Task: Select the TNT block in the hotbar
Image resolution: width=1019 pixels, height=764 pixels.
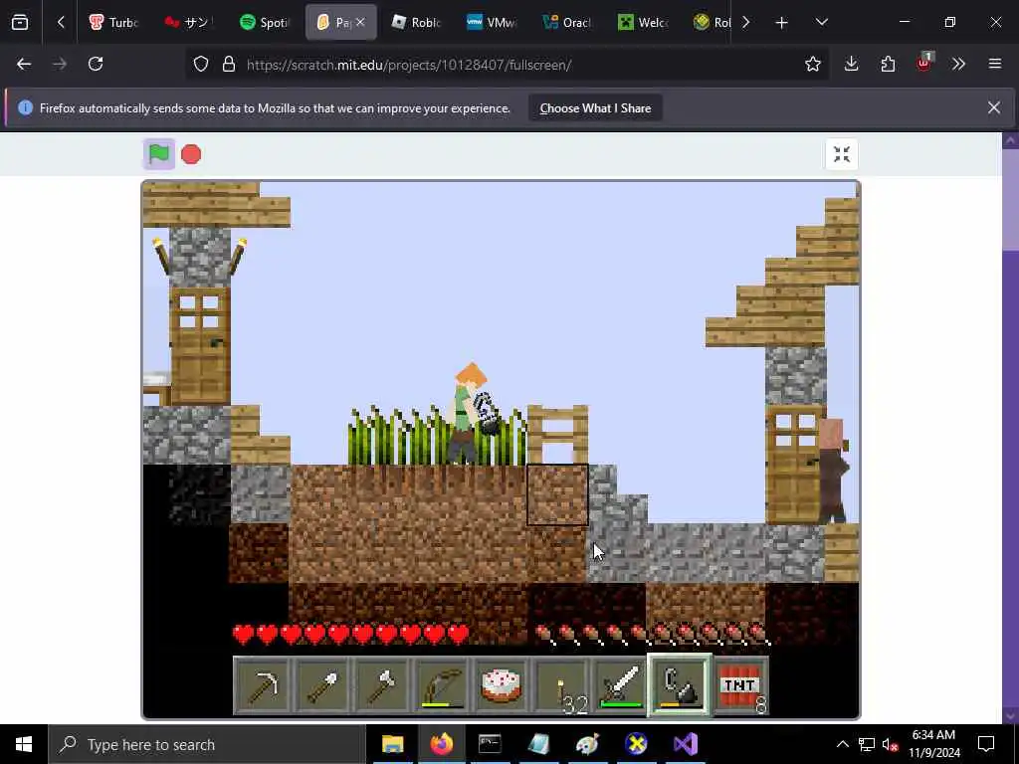Action: [740, 685]
